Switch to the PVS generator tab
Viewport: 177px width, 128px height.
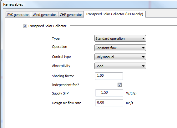[x=18, y=15]
